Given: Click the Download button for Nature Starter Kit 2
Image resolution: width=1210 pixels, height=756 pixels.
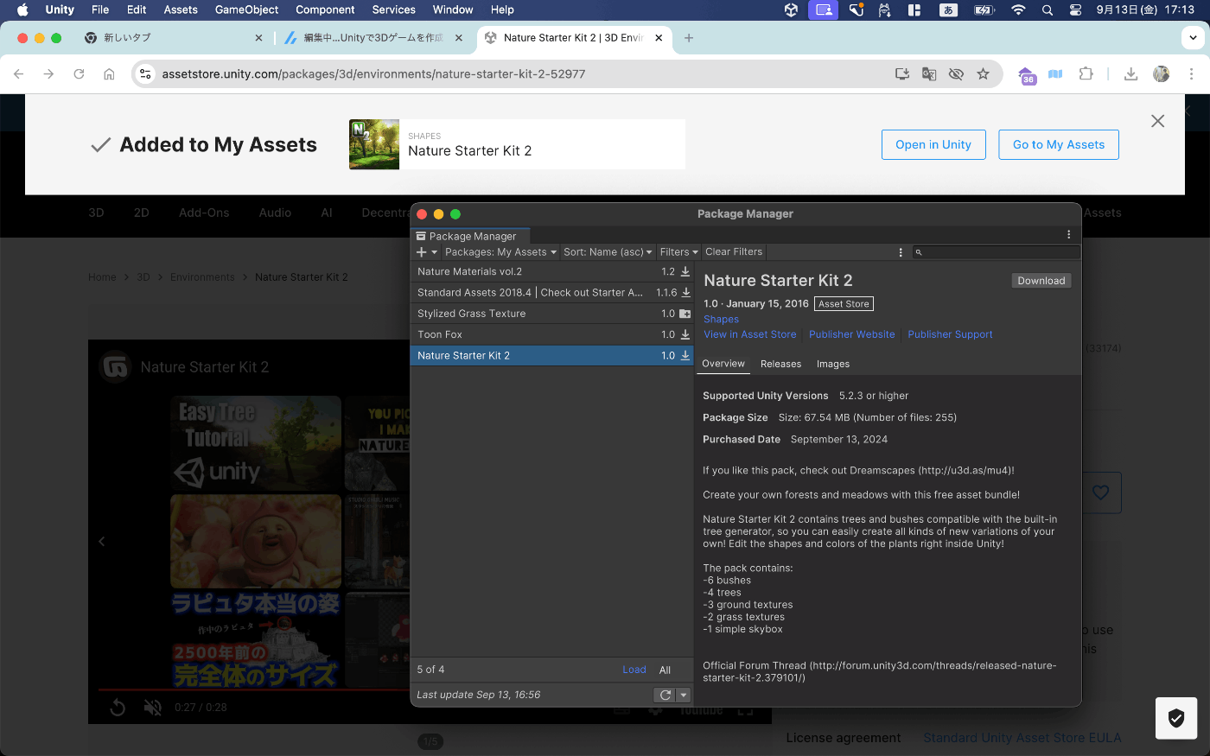Looking at the screenshot, I should (1041, 281).
